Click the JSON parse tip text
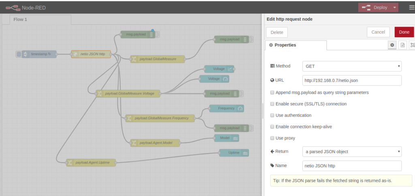This screenshot has width=415, height=196. click(332, 181)
